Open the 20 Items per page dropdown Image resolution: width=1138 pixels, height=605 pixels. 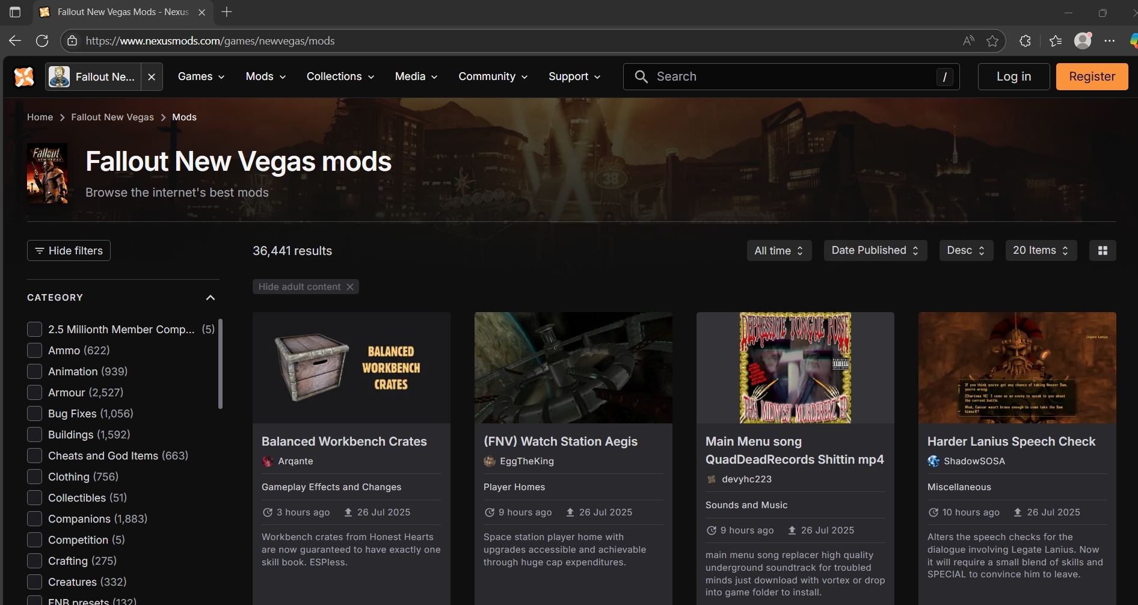1041,251
